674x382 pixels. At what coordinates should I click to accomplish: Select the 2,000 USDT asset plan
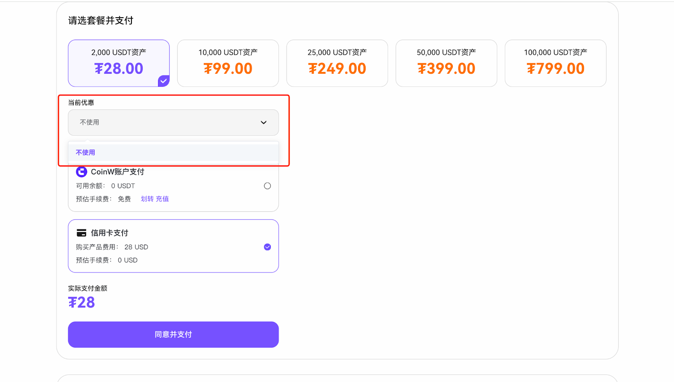click(119, 63)
